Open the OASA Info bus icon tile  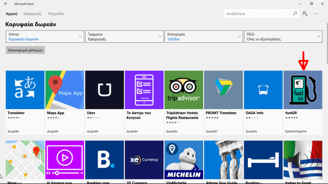[263, 90]
